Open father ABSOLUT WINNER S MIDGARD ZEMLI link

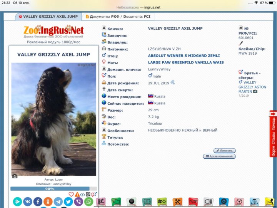(184, 56)
